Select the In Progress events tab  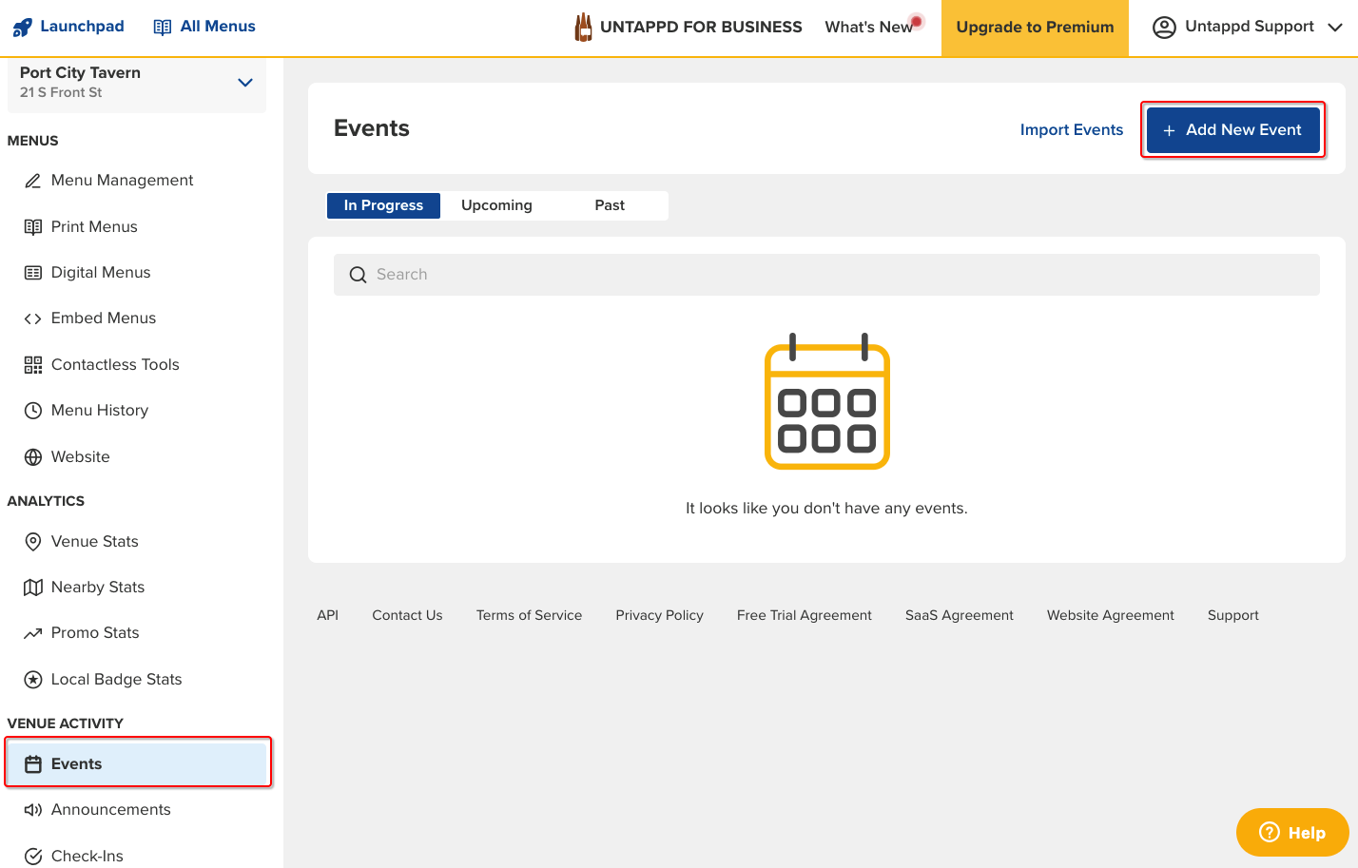click(383, 205)
